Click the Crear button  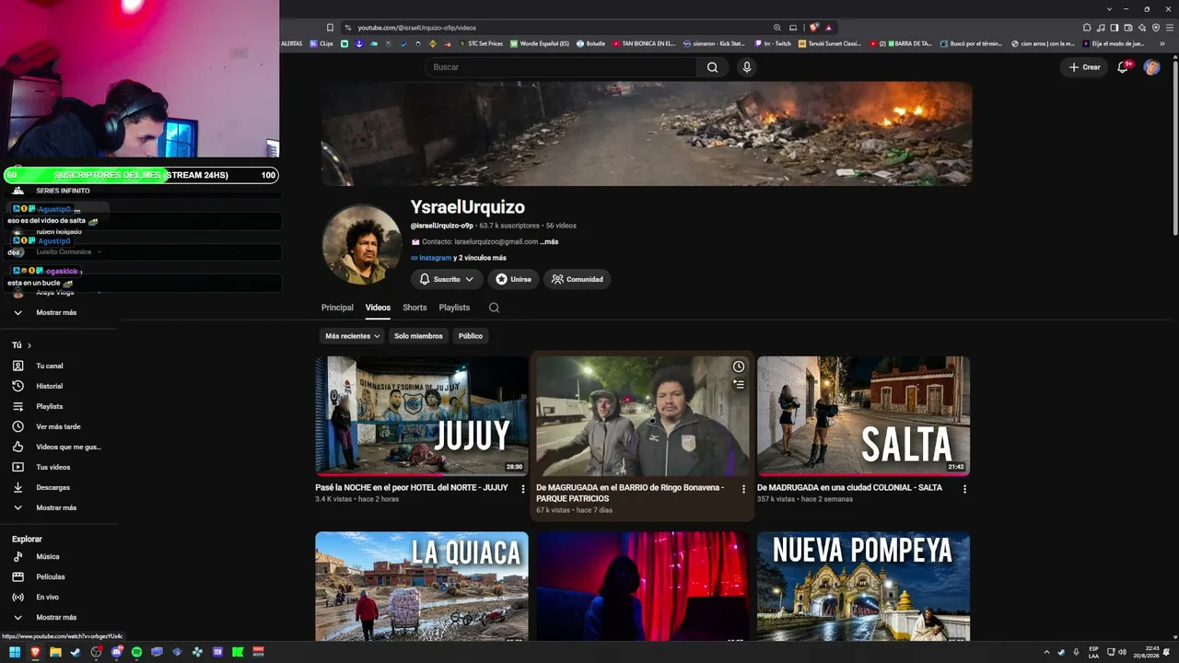click(x=1084, y=67)
